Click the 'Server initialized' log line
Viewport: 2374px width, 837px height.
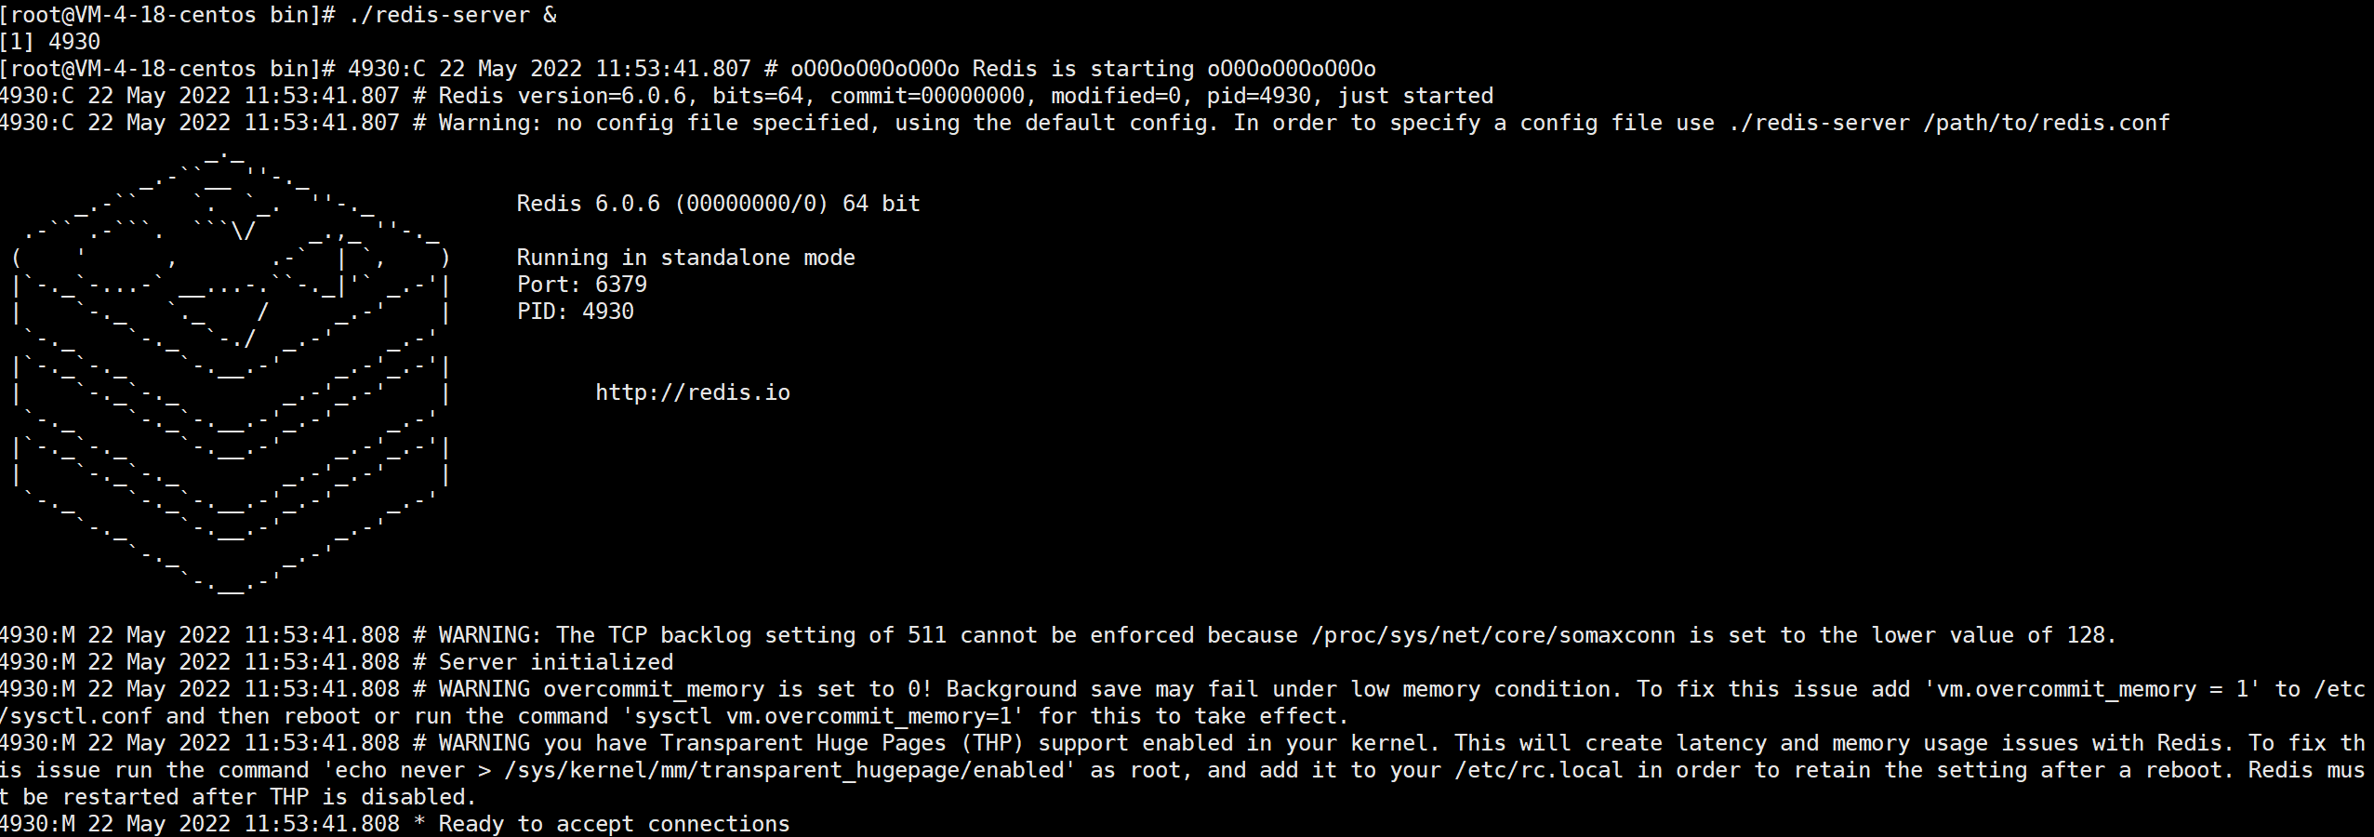click(337, 662)
